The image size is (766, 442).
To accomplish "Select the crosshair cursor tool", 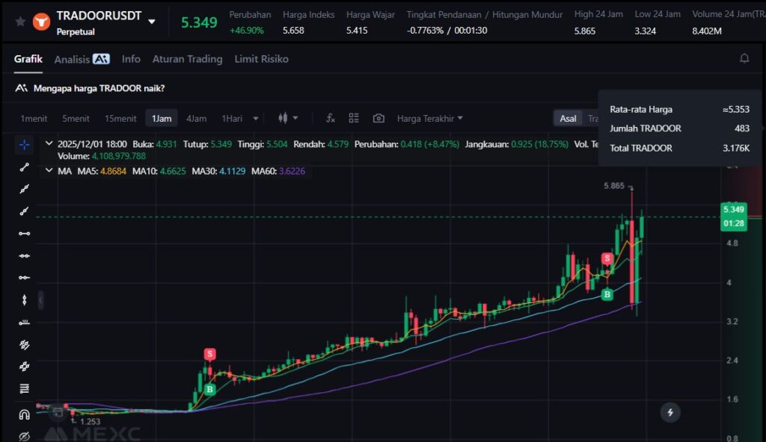I will [25, 145].
